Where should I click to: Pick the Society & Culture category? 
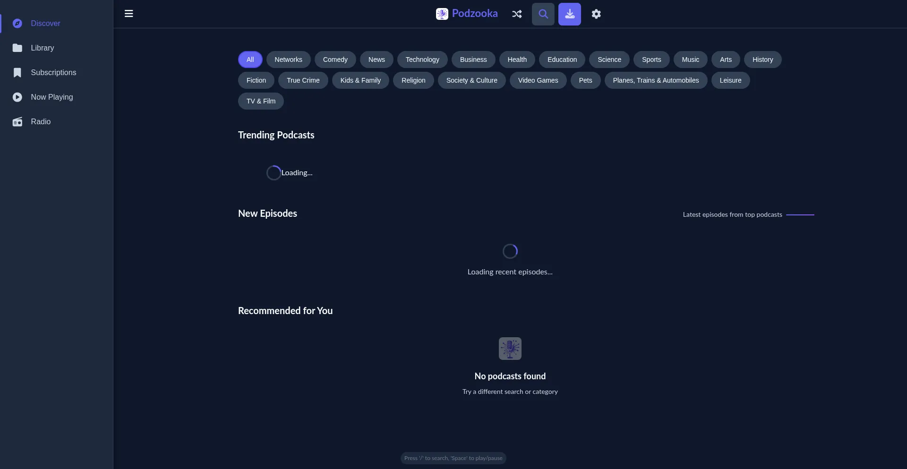pos(471,80)
